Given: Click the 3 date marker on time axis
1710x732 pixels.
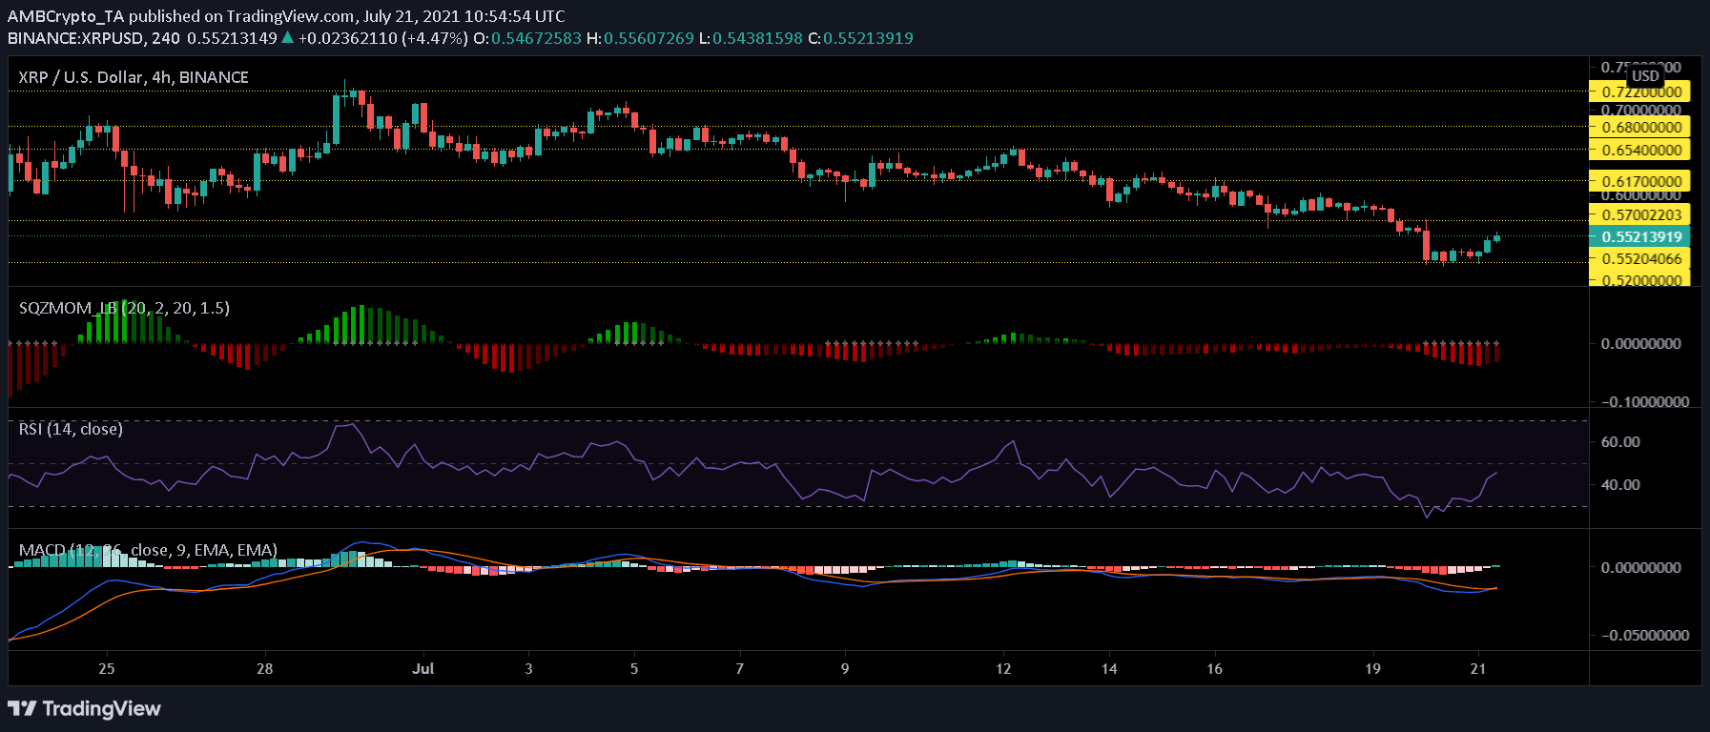Looking at the screenshot, I should click(529, 668).
